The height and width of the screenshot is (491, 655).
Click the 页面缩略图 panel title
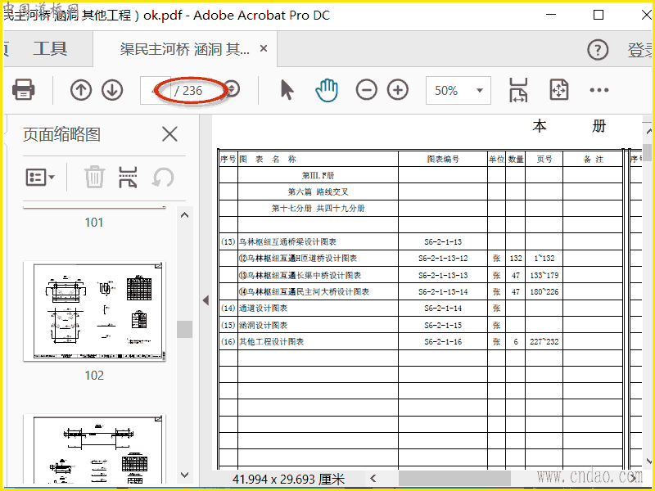tap(62, 134)
